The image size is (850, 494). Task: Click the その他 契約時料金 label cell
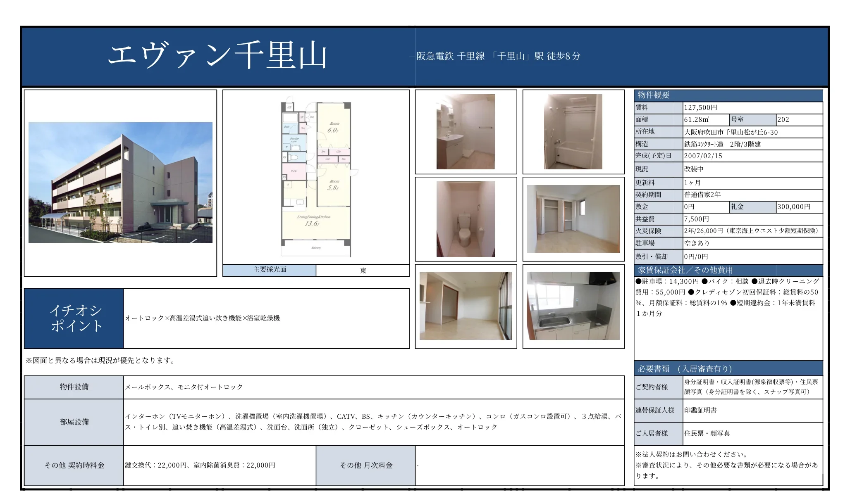click(74, 465)
